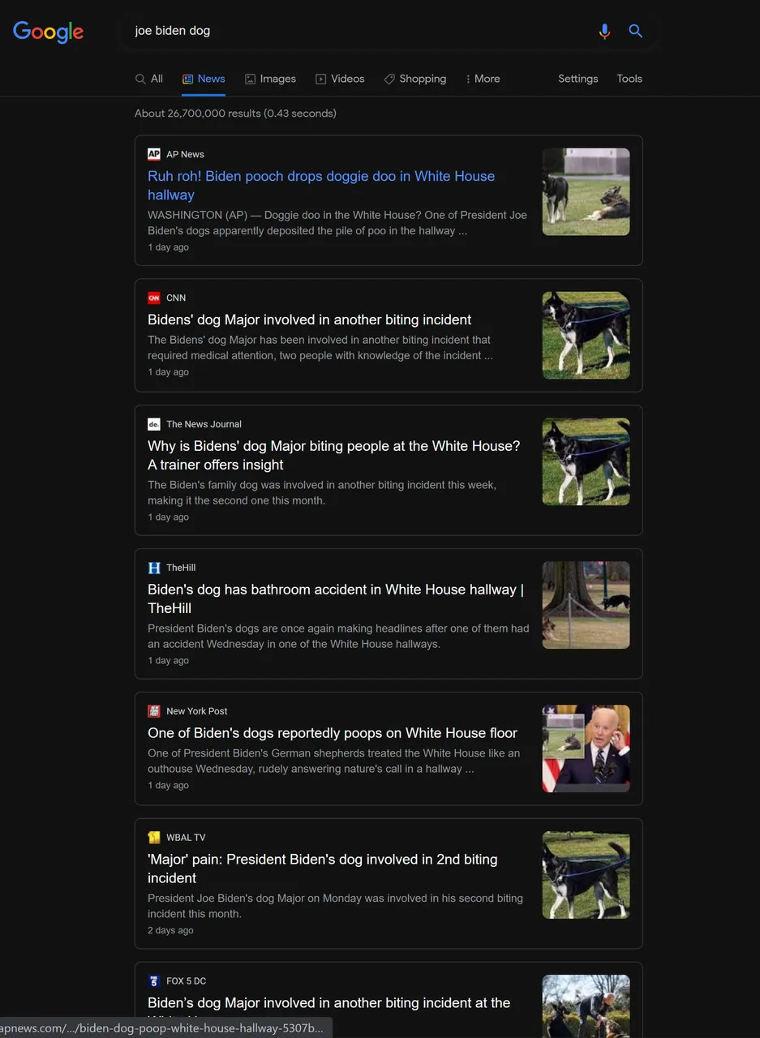Open the Tools options
Screen dimensions: 760x1038
click(x=629, y=79)
